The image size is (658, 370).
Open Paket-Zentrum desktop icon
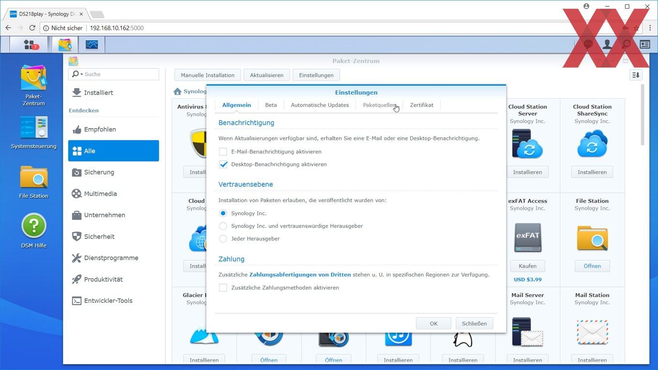(33, 85)
